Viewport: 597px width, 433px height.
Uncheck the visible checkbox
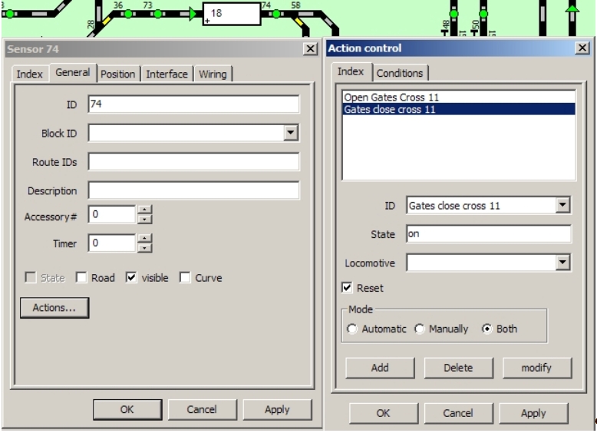pyautogui.click(x=131, y=278)
